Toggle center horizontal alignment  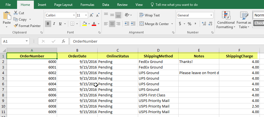tap(112, 24)
